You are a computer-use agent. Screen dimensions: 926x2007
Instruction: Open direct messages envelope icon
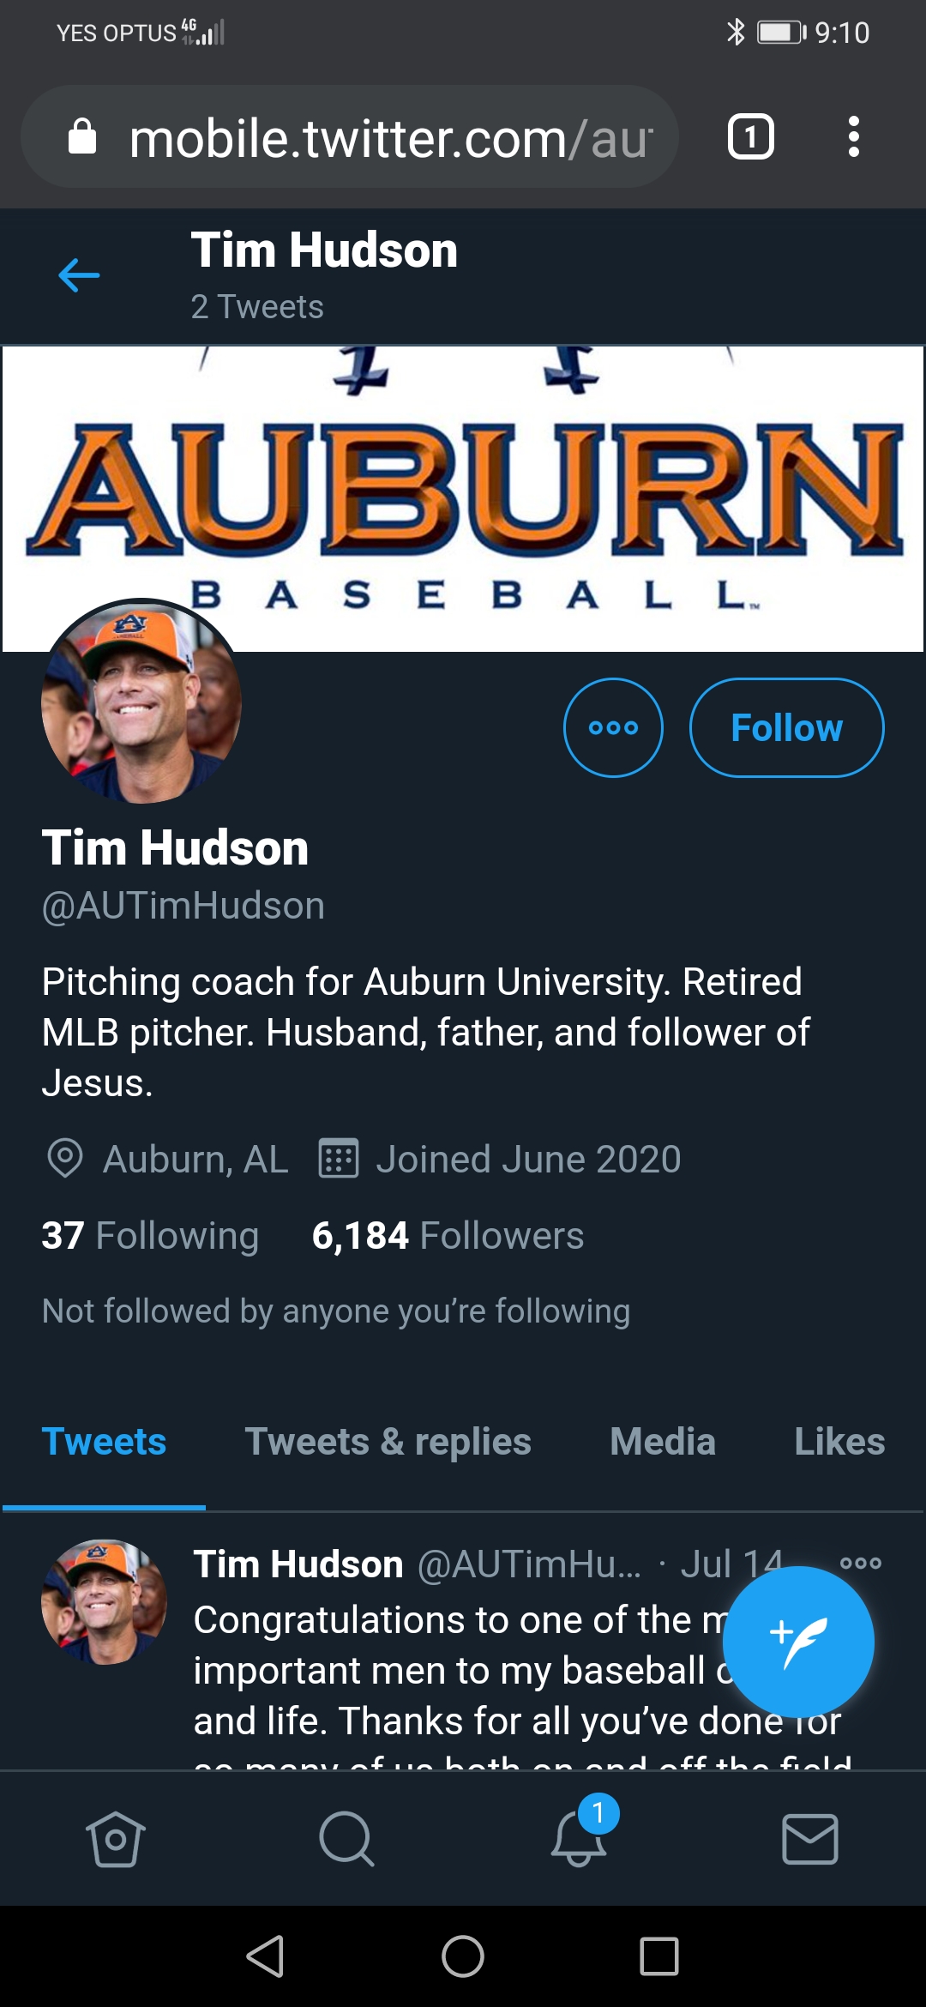coord(810,1839)
